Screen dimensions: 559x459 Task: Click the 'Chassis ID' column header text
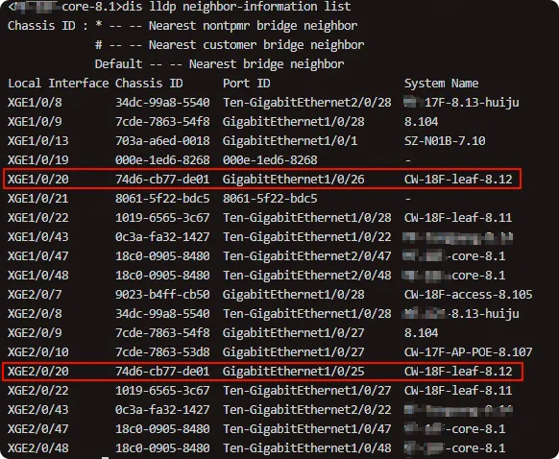(149, 84)
